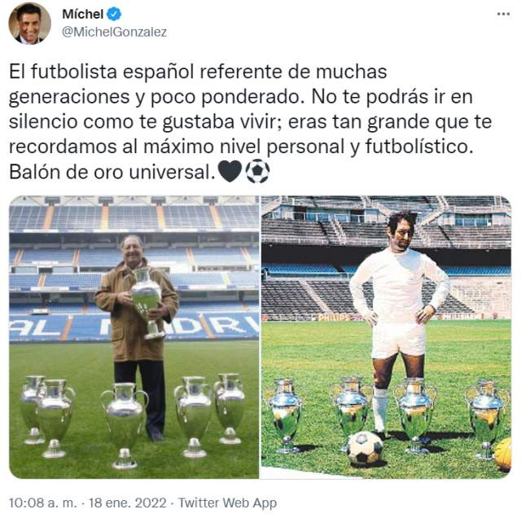Screen dimensions: 521x518
Task: Click the PHILIPS advertising board in photo
Action: point(335,318)
